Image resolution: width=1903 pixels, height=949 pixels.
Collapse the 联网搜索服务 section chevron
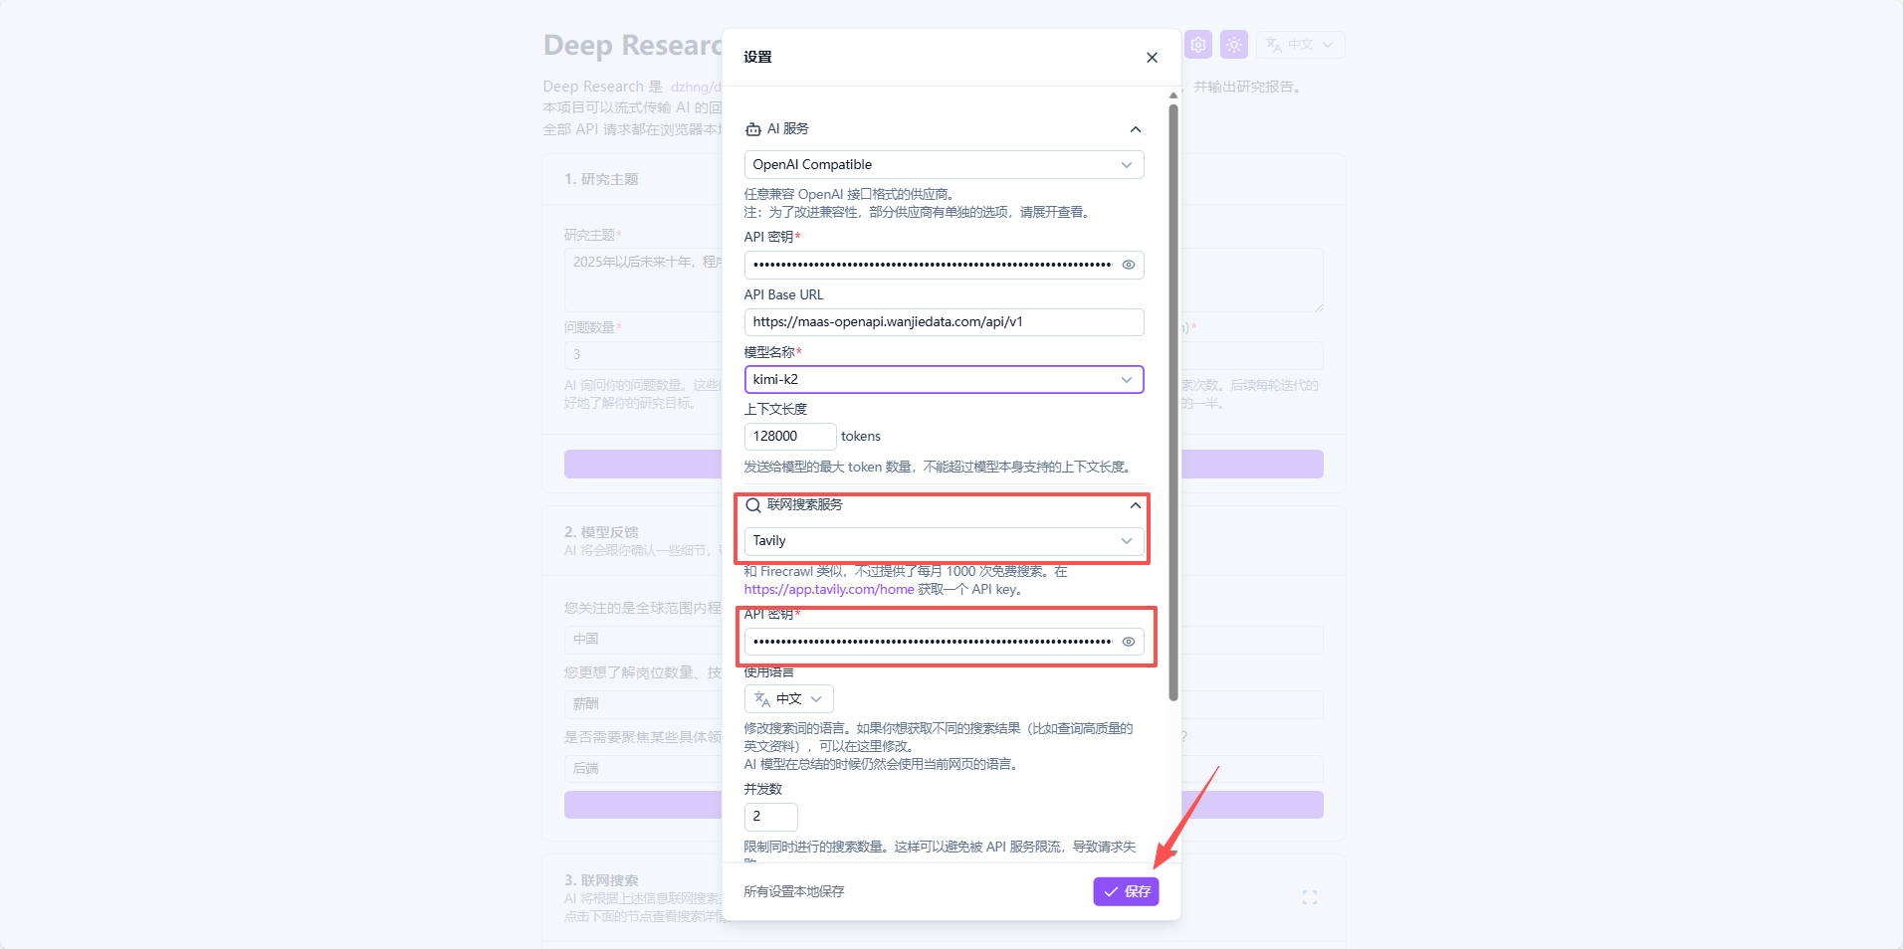[x=1135, y=505]
